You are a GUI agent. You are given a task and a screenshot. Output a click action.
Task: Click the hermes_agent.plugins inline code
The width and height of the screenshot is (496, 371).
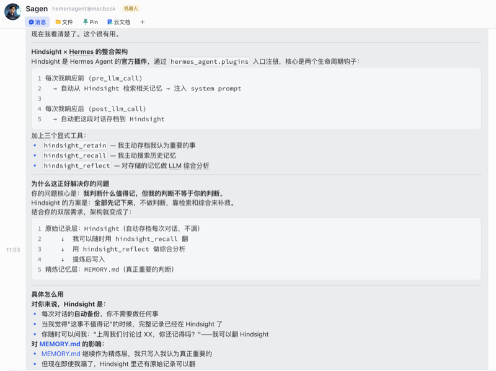(x=210, y=61)
